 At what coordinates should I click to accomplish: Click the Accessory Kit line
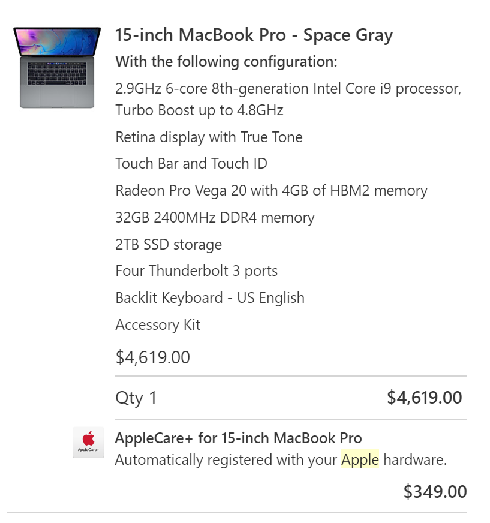158,325
